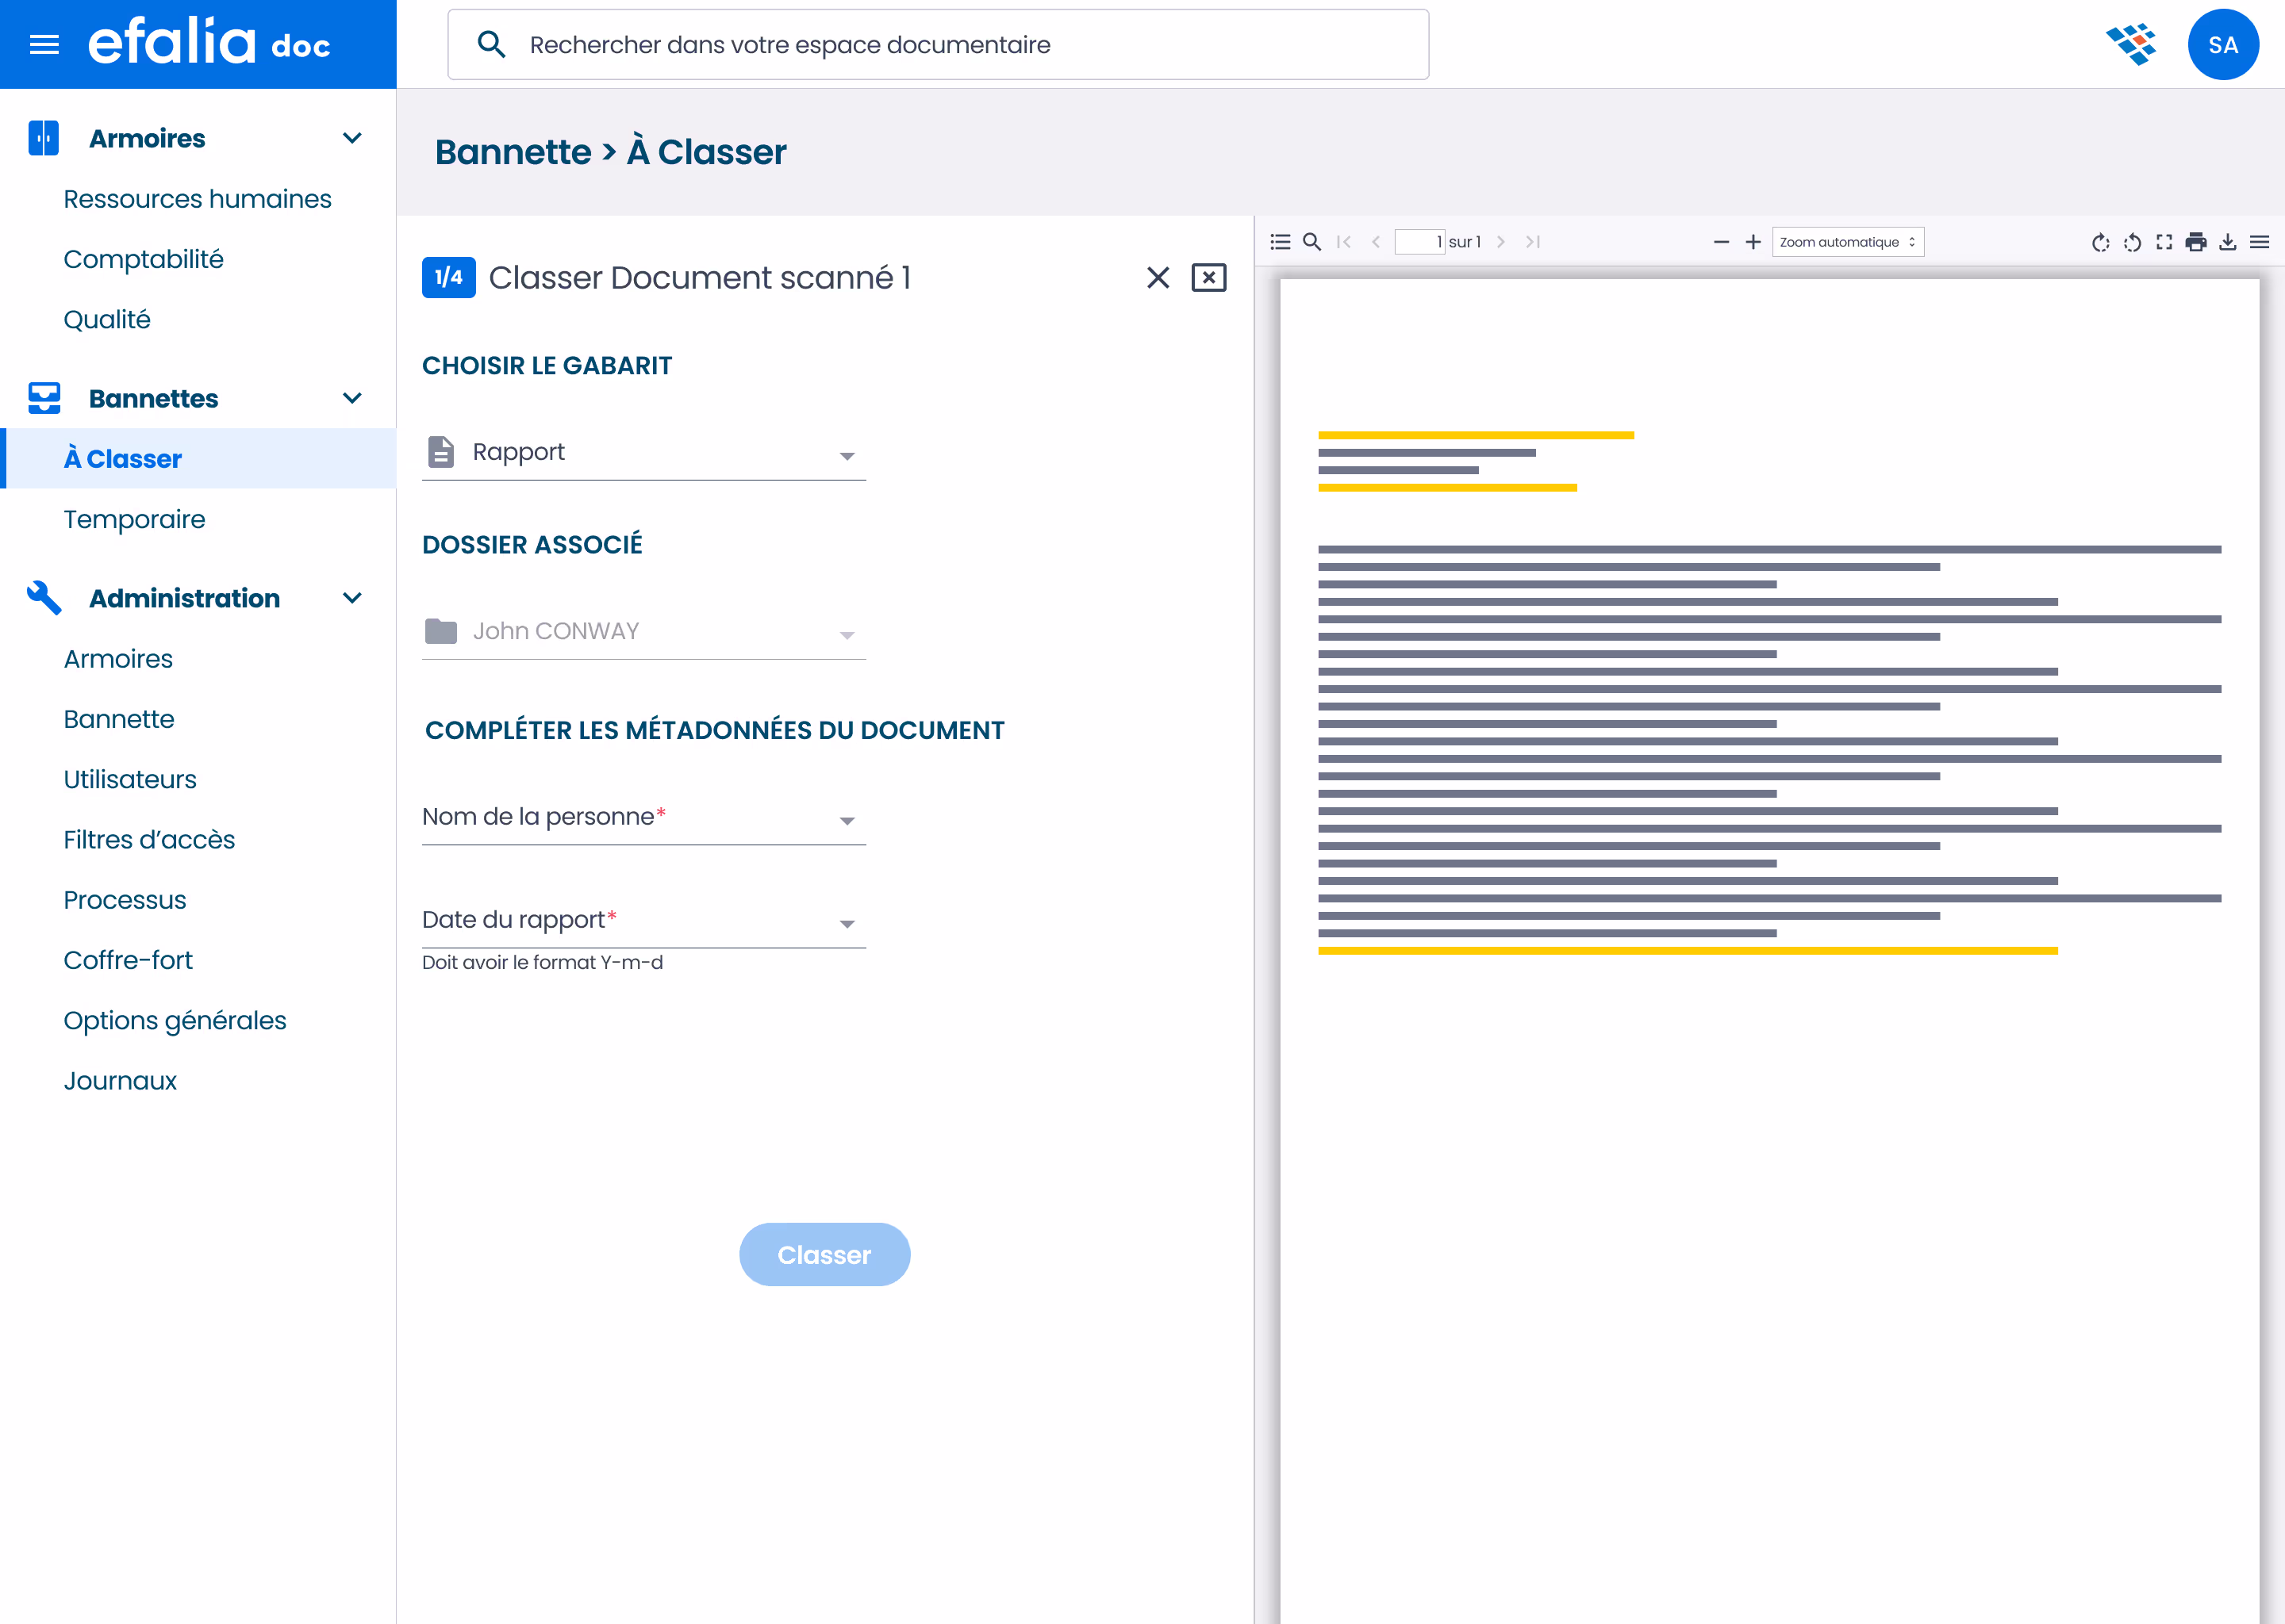Zoom in with the plus button
Image resolution: width=2285 pixels, height=1624 pixels.
pyautogui.click(x=1753, y=242)
